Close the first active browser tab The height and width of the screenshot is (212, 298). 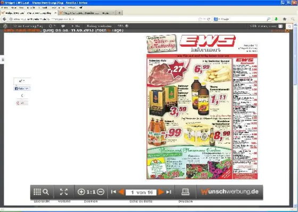point(55,13)
